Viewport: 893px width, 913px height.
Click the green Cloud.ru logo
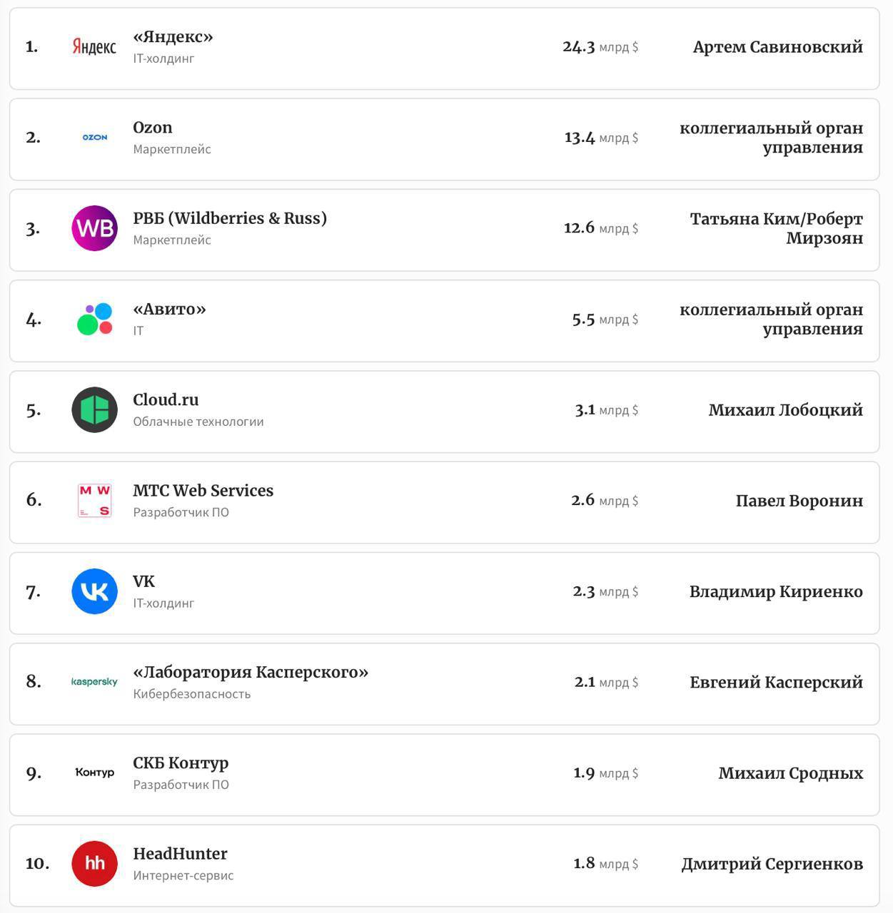pyautogui.click(x=94, y=409)
